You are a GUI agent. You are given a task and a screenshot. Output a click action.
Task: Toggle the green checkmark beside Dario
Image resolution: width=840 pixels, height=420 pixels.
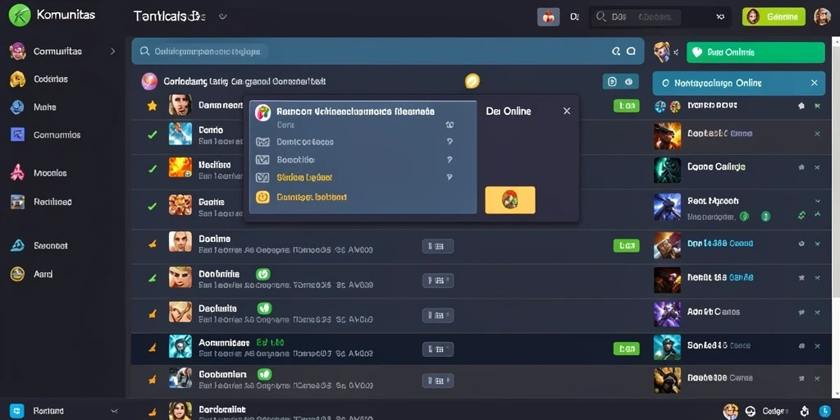[152, 135]
